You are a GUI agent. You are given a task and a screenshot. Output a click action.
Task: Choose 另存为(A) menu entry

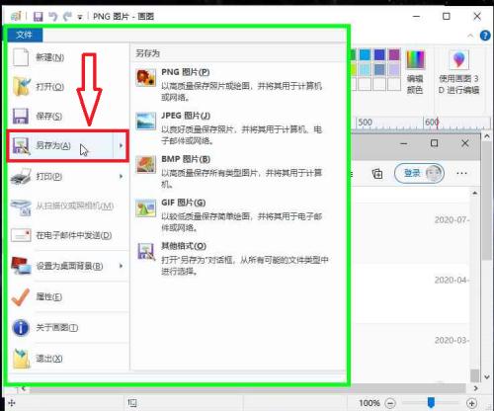coord(60,145)
